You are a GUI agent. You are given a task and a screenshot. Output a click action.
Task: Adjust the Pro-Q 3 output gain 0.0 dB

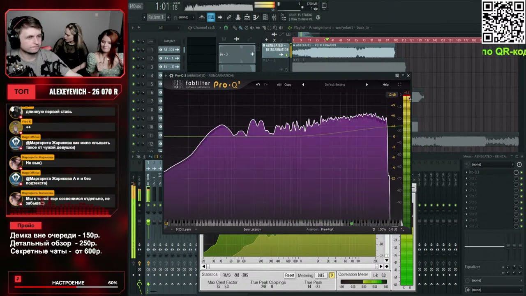(393, 229)
